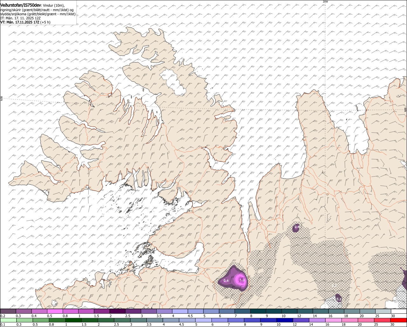Click the '20W' longitude label at top

click(325, 2)
